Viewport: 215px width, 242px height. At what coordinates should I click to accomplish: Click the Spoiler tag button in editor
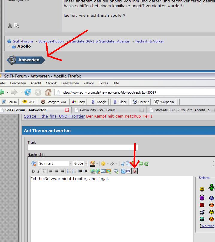pyautogui.click(x=134, y=171)
